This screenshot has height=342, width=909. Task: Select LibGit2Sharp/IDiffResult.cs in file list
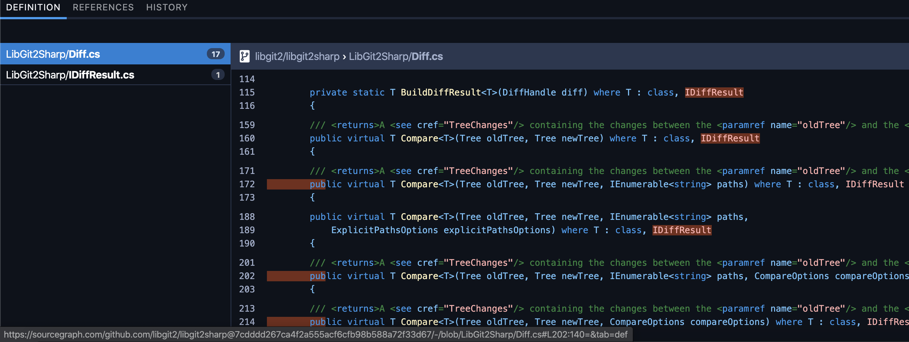(x=115, y=75)
